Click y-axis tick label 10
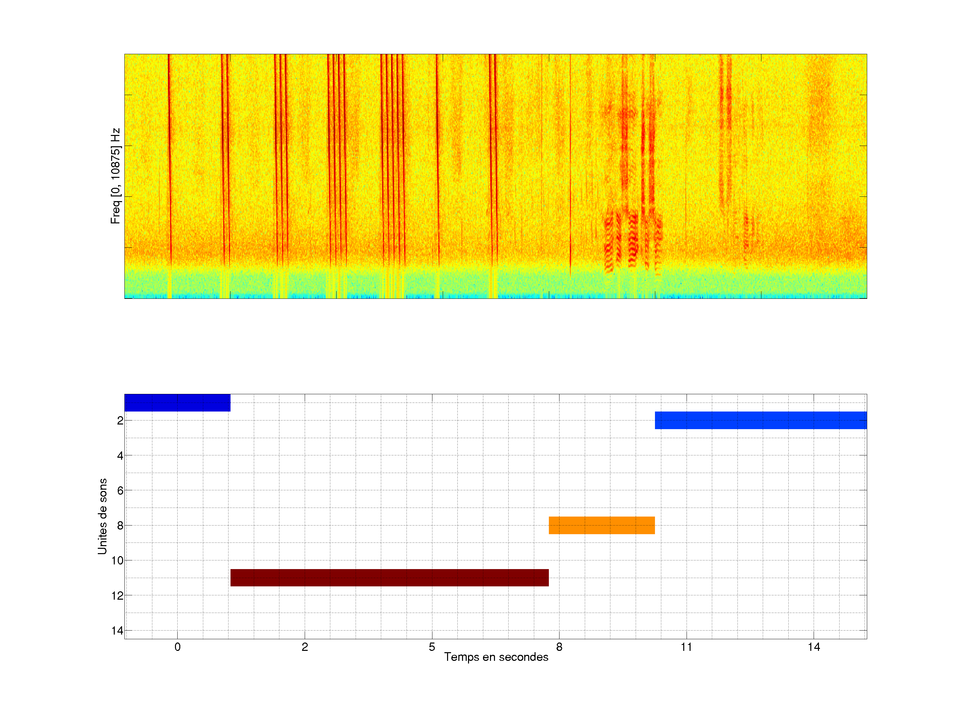Image resolution: width=958 pixels, height=718 pixels. click(117, 560)
